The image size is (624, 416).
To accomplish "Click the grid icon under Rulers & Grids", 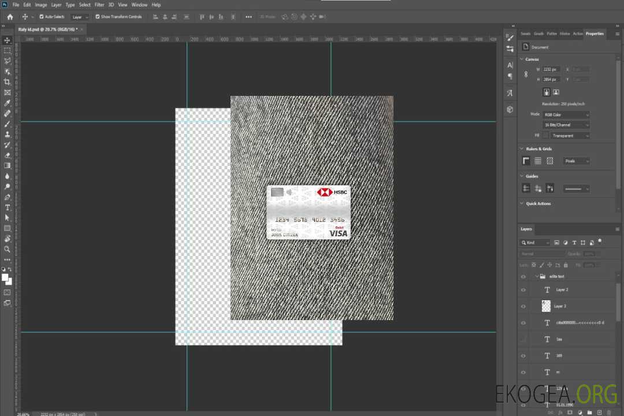I will (x=537, y=161).
